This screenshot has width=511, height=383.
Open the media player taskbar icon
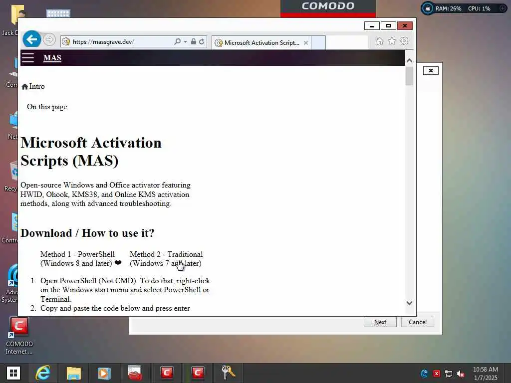(x=104, y=373)
